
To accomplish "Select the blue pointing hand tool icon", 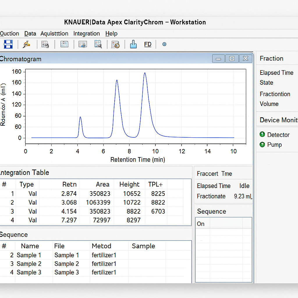I will pyautogui.click(x=133, y=44).
